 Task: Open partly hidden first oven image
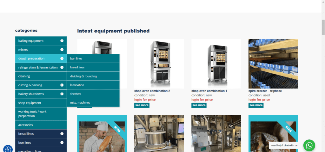tap(102, 46)
